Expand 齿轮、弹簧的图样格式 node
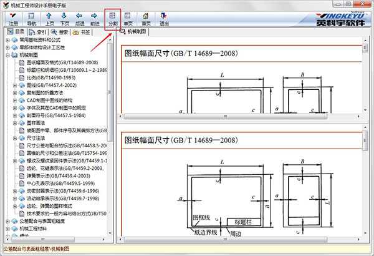Image resolution: width=374 pixels, height=256 pixels. pos(15,206)
